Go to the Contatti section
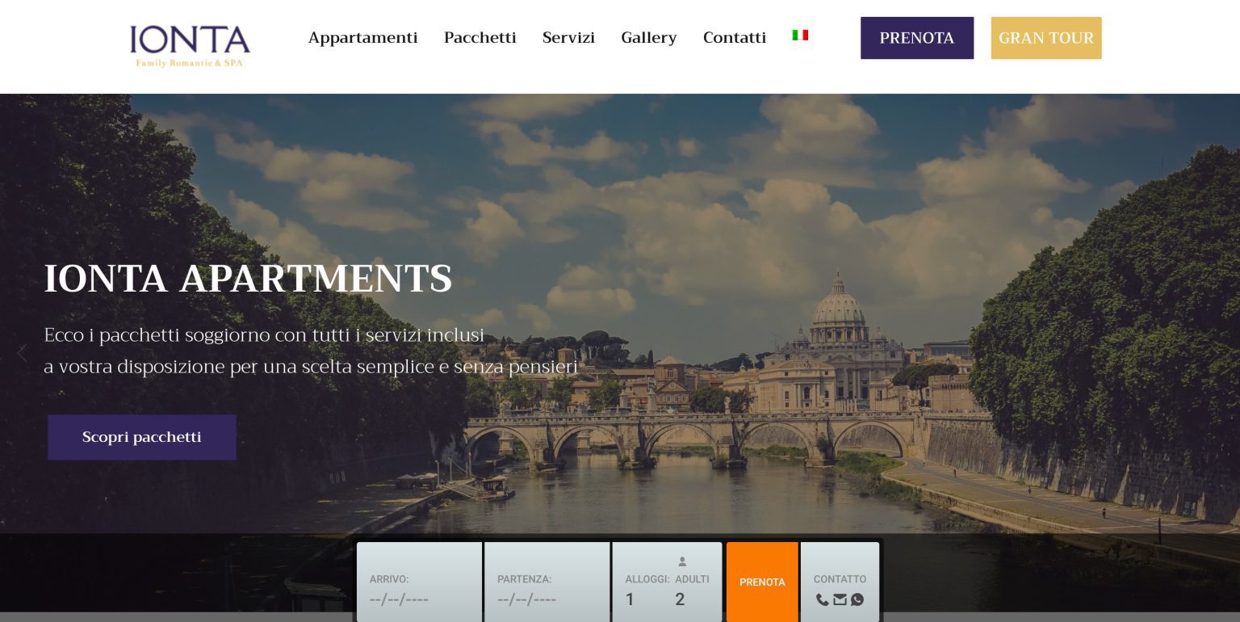Screen dimensions: 1240x622 (735, 37)
